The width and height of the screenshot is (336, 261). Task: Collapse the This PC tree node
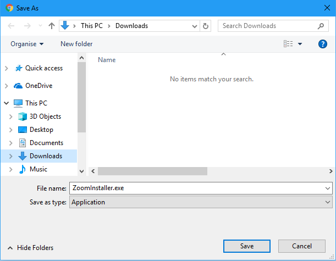click(7, 103)
